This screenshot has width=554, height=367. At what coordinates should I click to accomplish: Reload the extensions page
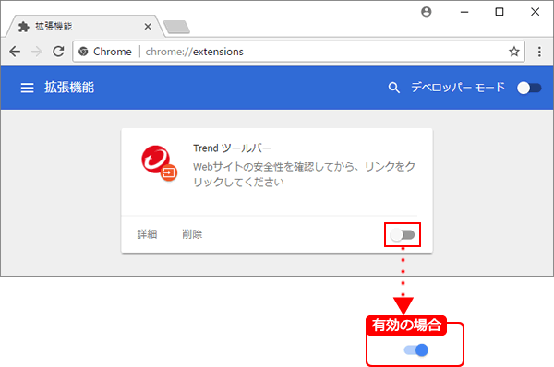click(58, 52)
